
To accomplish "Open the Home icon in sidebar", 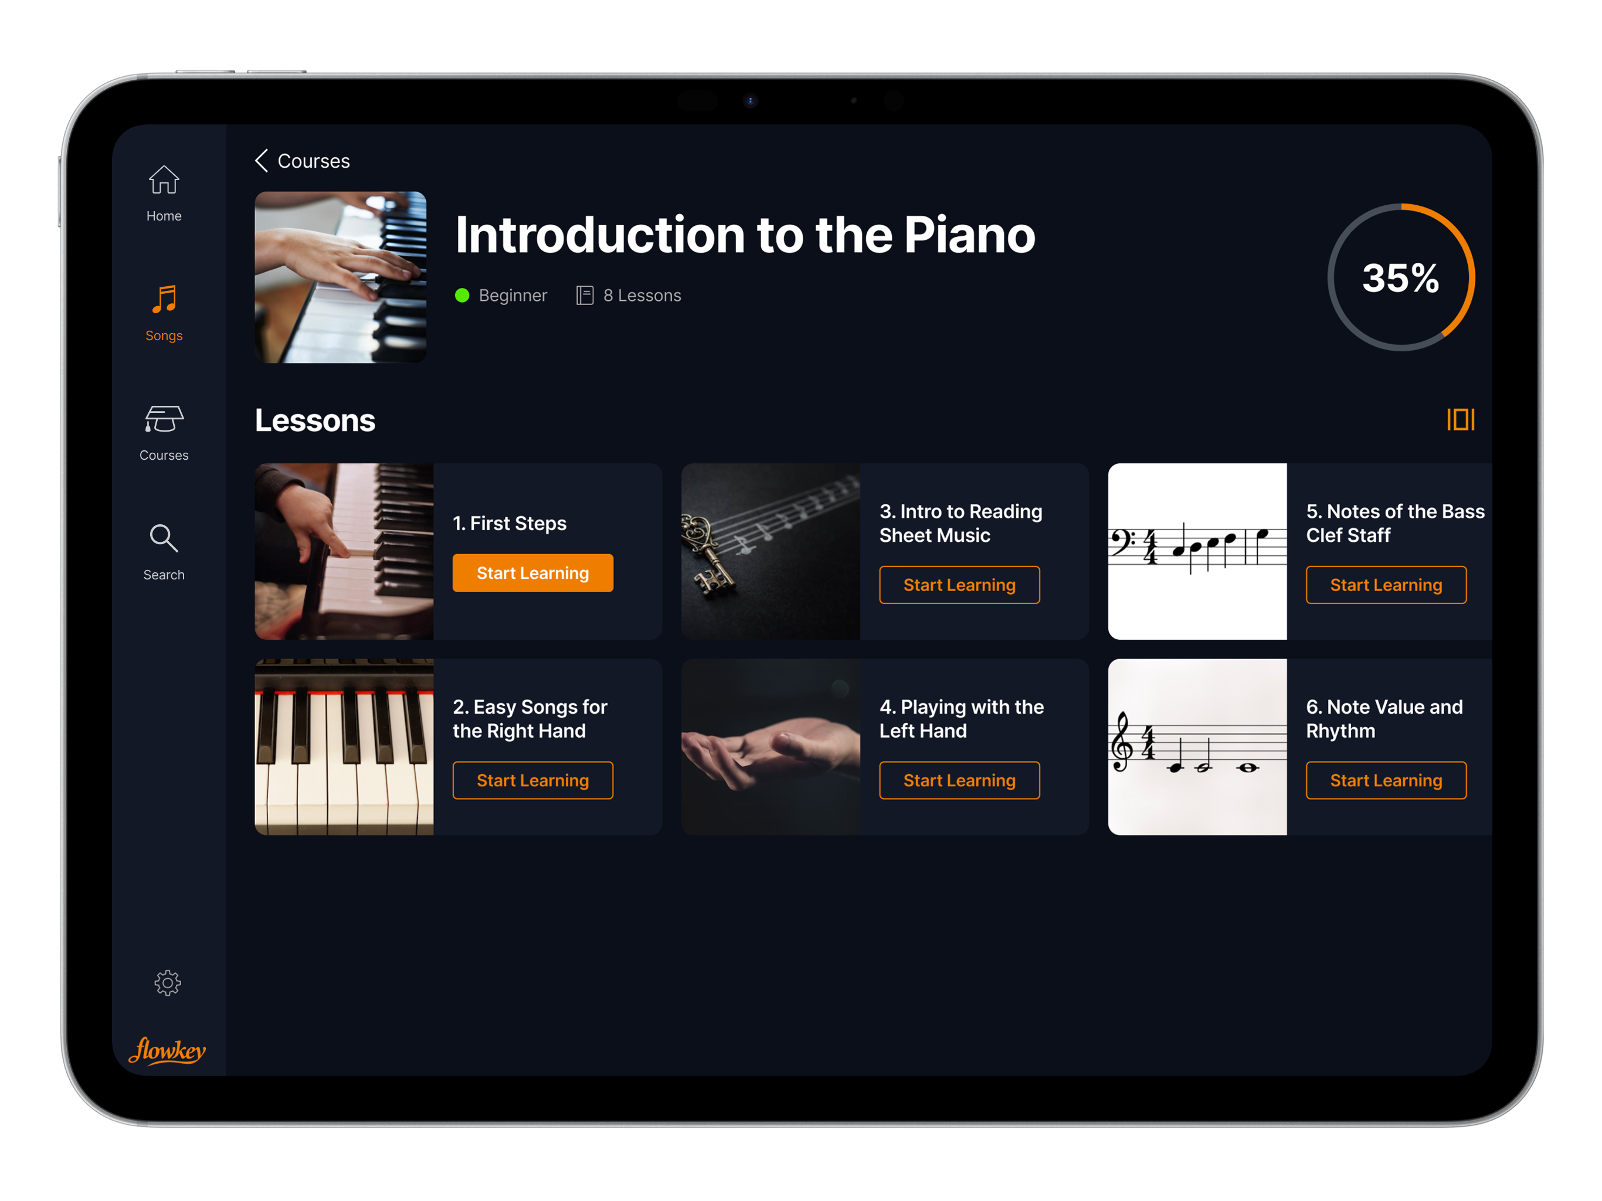I will click(164, 179).
